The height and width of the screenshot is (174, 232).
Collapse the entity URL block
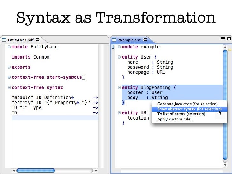[x=119, y=113]
